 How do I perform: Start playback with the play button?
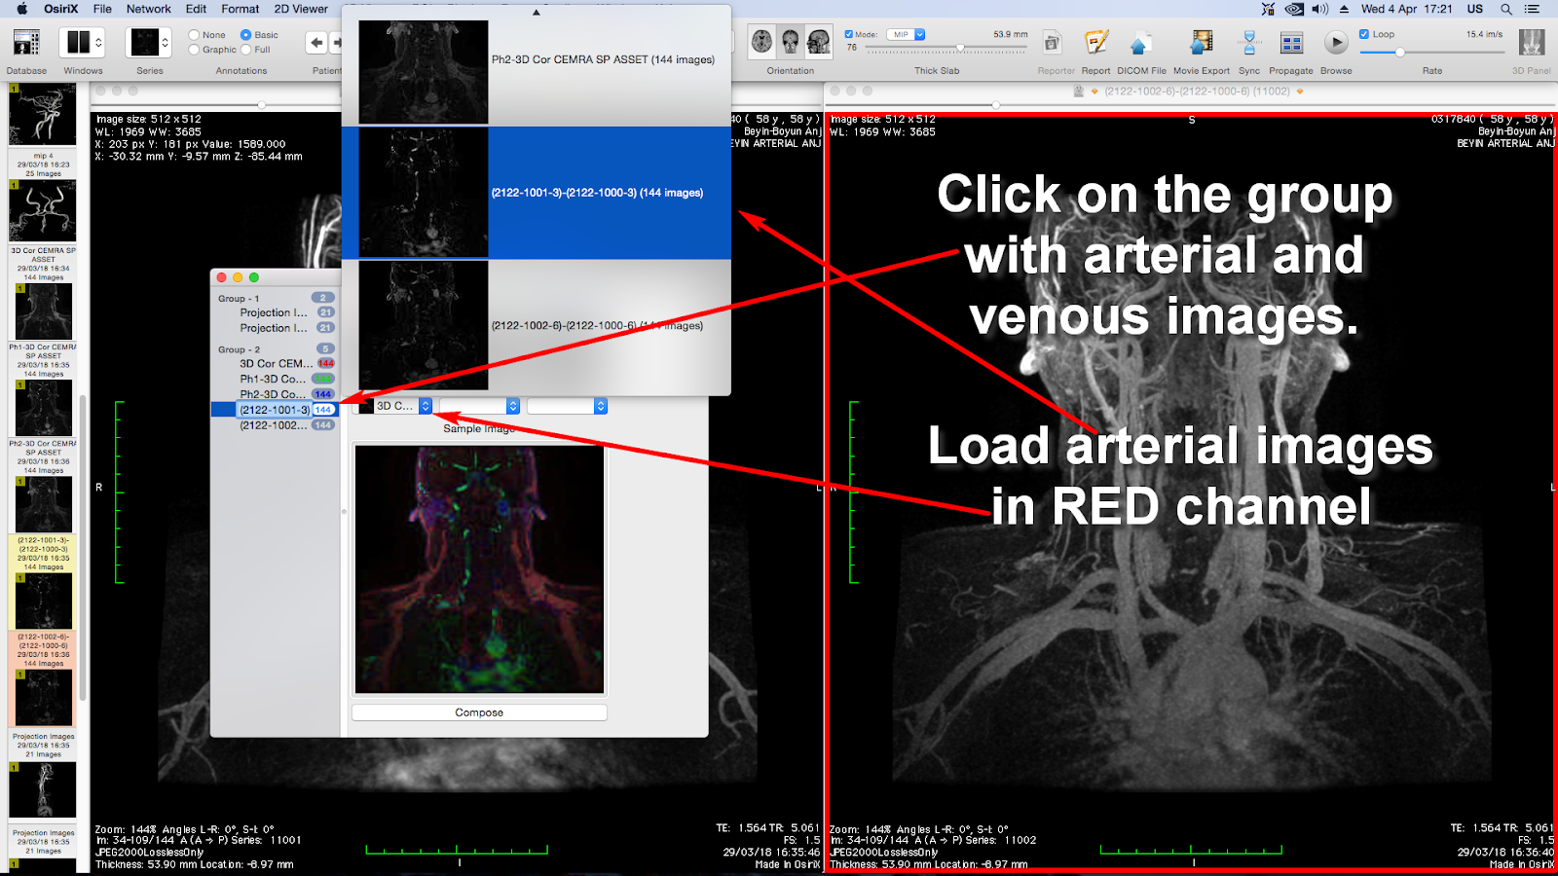(x=1335, y=42)
